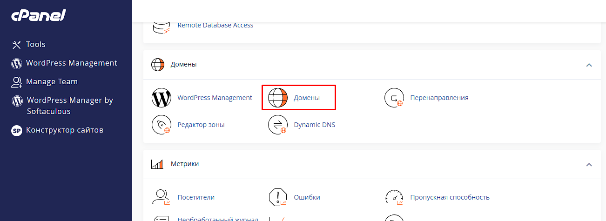The height and width of the screenshot is (221, 606).
Task: Open WordPress Management link in Домены section
Action: tap(215, 98)
